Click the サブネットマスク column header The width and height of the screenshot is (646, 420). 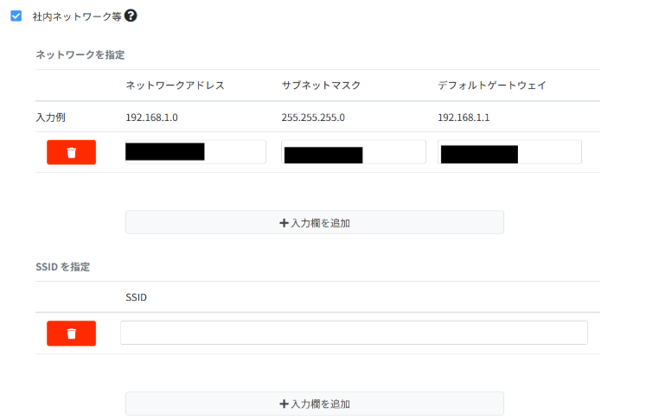(x=321, y=85)
